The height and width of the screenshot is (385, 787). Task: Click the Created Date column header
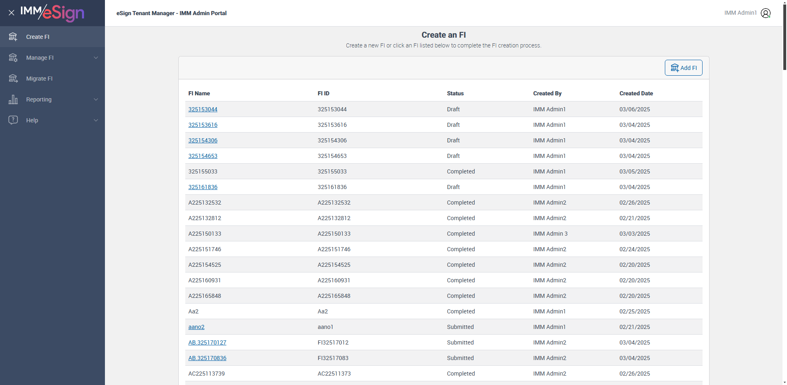click(636, 93)
